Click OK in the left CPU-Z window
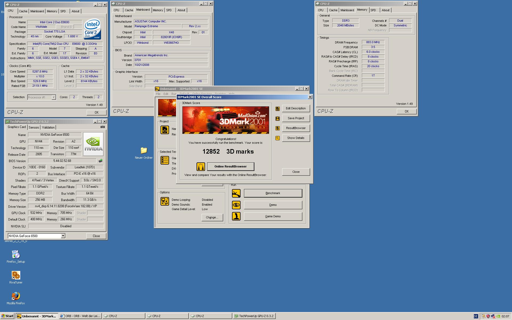The height and width of the screenshot is (320, 512). point(97,113)
